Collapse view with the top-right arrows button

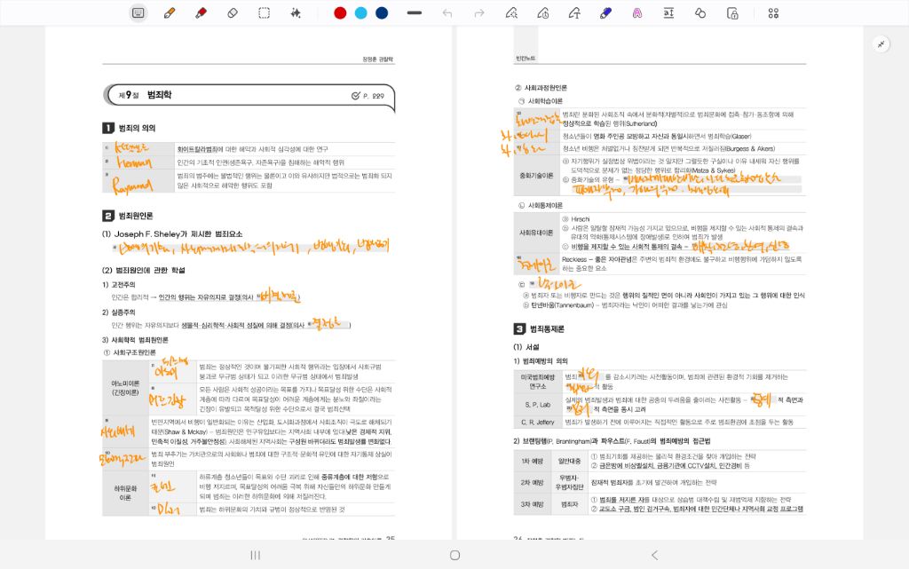click(x=881, y=43)
